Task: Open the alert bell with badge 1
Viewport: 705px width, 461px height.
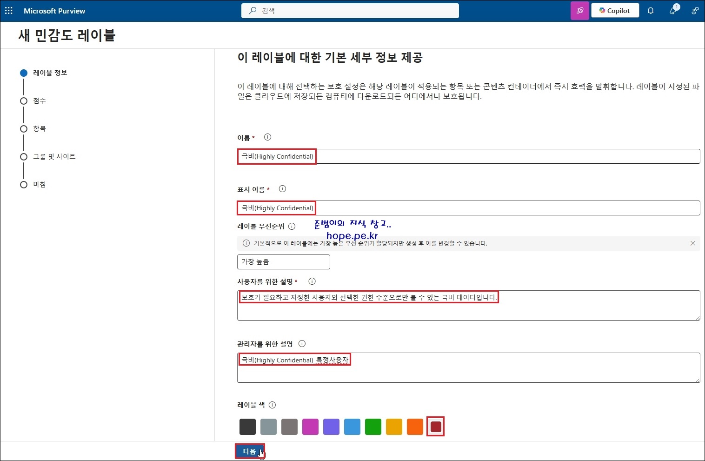Action: [673, 11]
